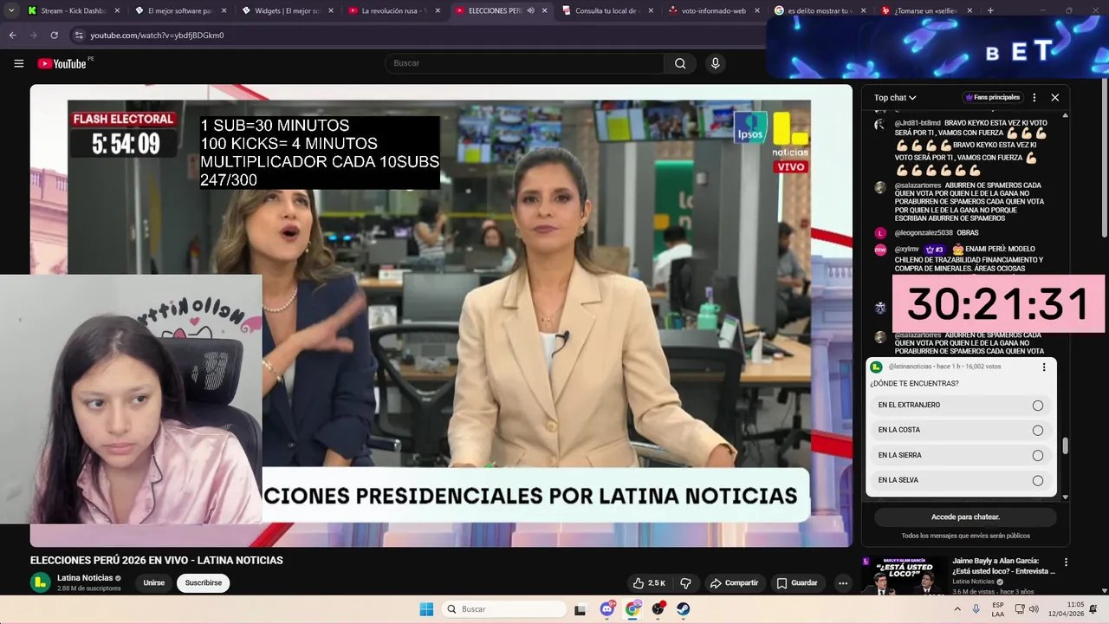1109x624 pixels.
Task: Open notification center bell icon
Action: tap(1093, 609)
